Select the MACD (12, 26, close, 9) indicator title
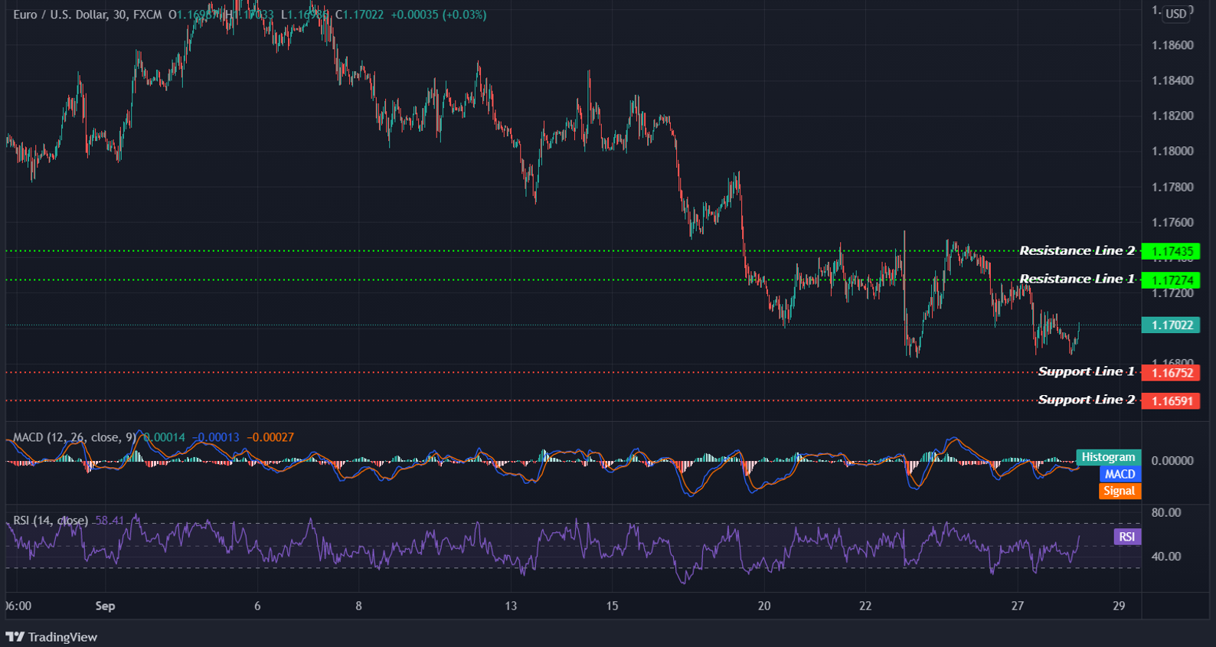Viewport: 1216px width, 647px height. pyautogui.click(x=74, y=437)
